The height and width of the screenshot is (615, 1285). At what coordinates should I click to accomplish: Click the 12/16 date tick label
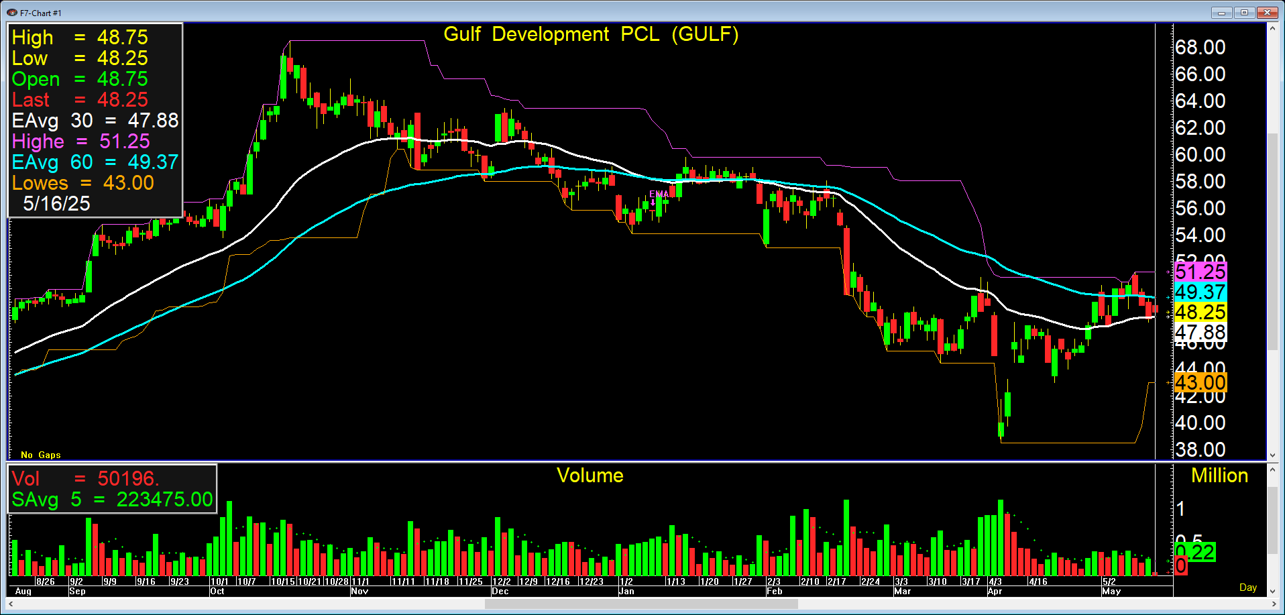(558, 581)
